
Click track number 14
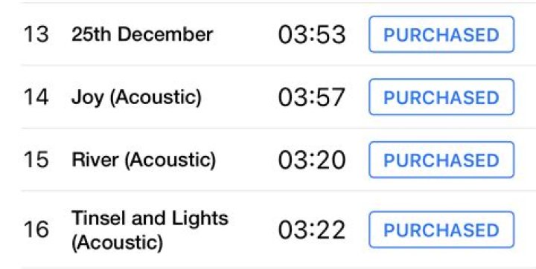[x=36, y=97]
